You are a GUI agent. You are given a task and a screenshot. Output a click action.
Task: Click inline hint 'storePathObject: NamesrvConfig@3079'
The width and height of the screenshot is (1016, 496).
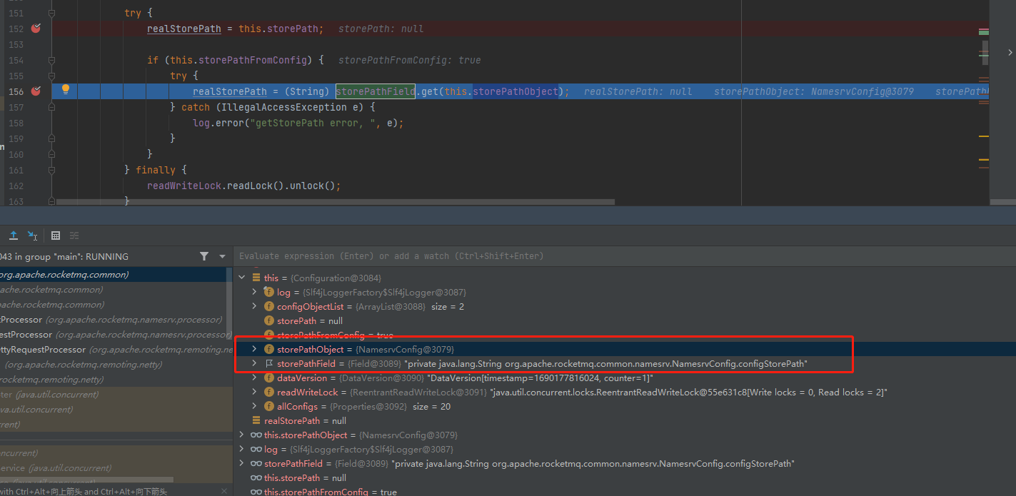[x=813, y=91]
